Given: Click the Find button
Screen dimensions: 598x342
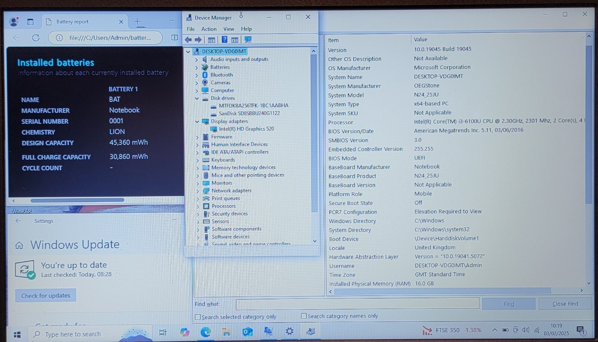Looking at the screenshot, I should coord(509,304).
